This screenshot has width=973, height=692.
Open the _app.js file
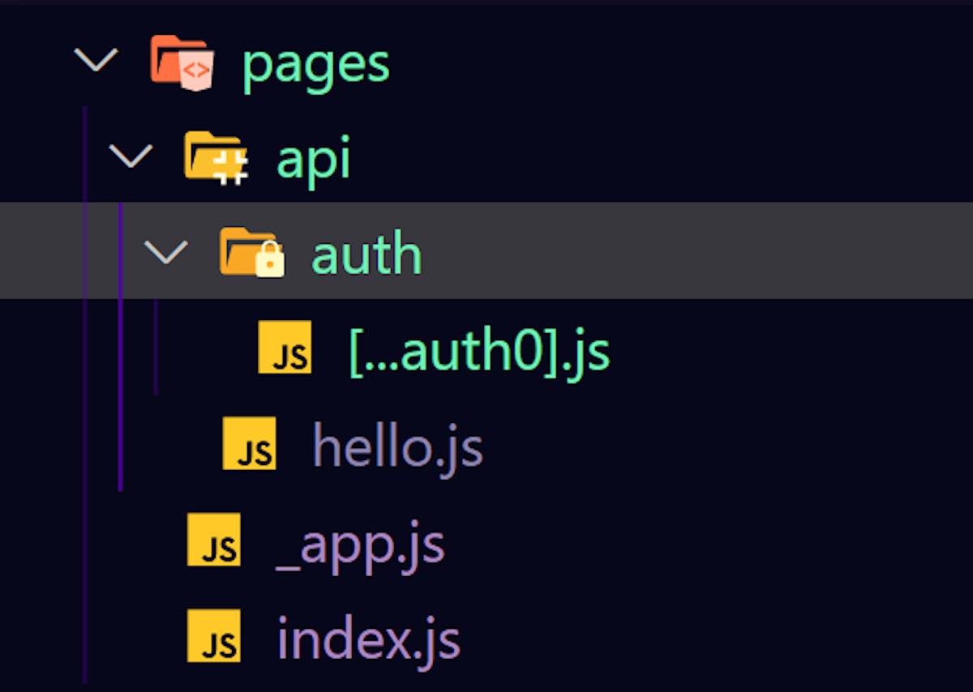pyautogui.click(x=360, y=545)
